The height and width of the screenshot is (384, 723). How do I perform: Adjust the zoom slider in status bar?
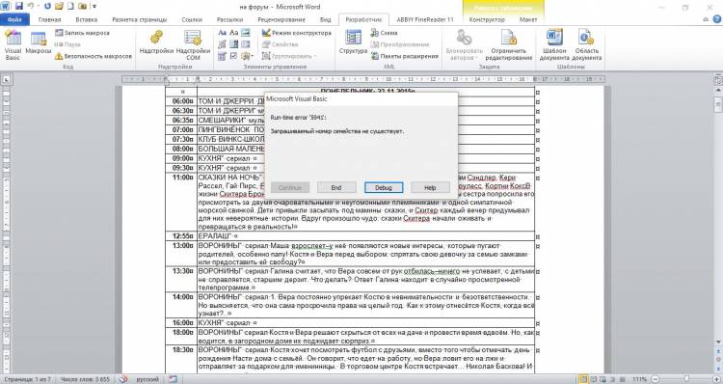(685, 379)
